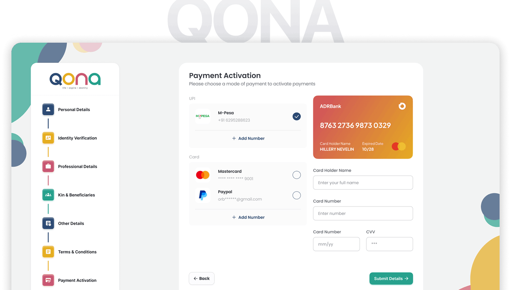Open Personal Details step label
The width and height of the screenshot is (511, 290).
point(74,109)
